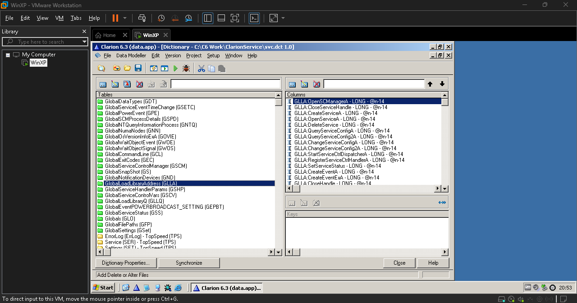Click the green Run arrow icon
577x303 pixels.
point(176,69)
